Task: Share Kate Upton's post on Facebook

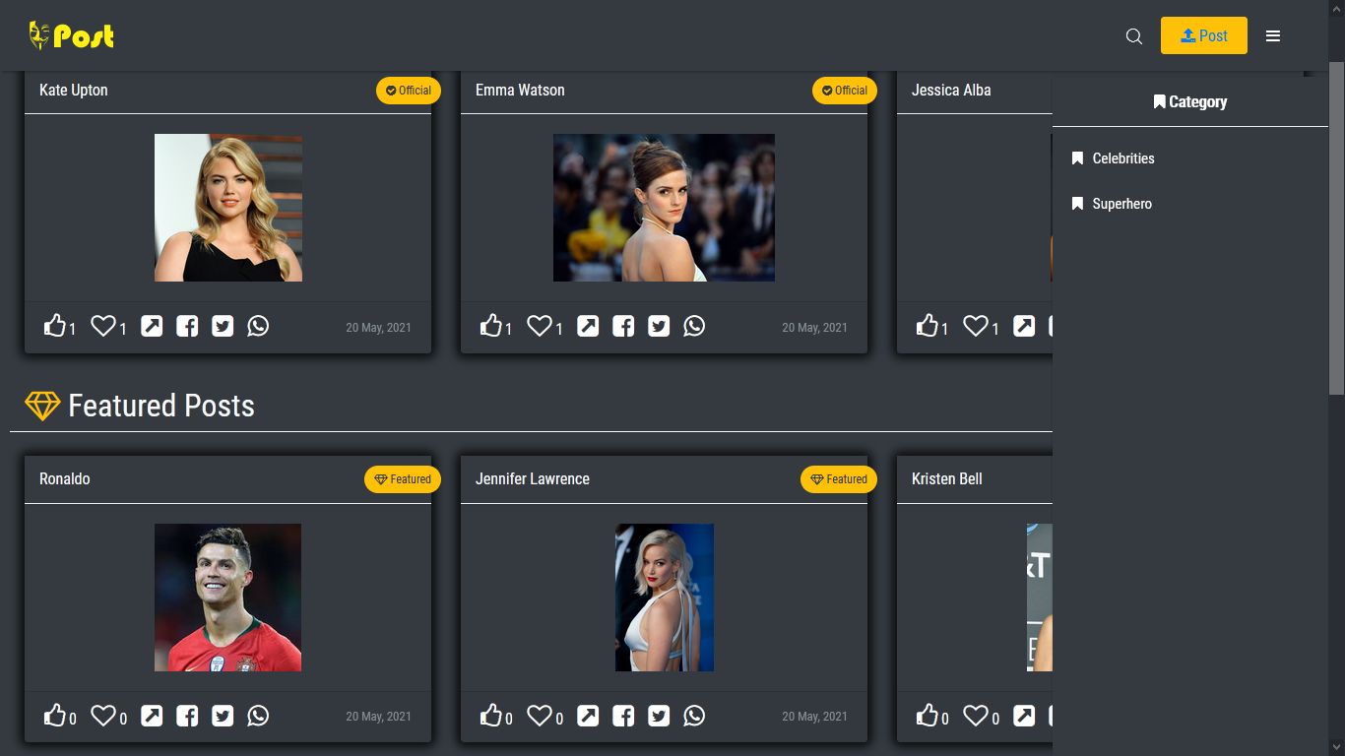Action: pos(187,326)
